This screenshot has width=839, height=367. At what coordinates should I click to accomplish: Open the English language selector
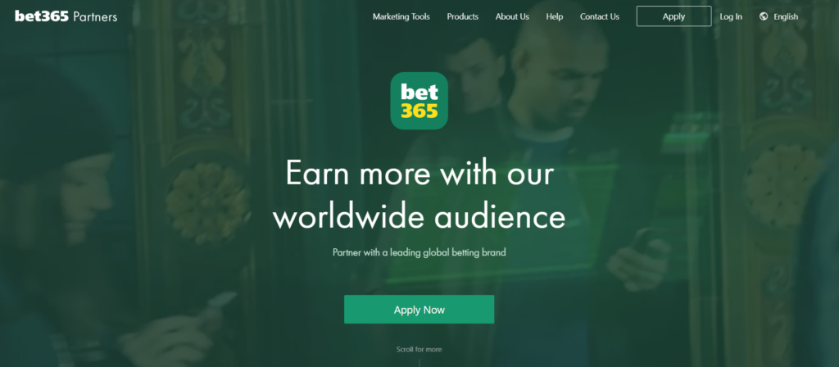[x=786, y=16]
